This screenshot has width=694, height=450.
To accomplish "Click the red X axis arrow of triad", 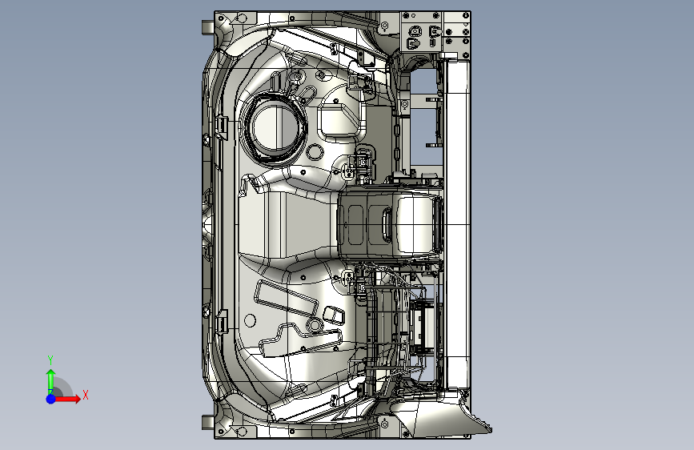I will [67, 399].
